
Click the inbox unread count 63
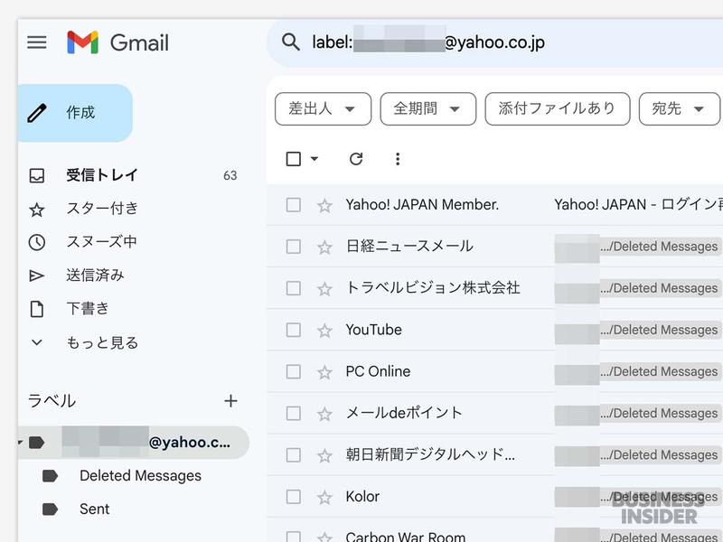click(x=230, y=175)
